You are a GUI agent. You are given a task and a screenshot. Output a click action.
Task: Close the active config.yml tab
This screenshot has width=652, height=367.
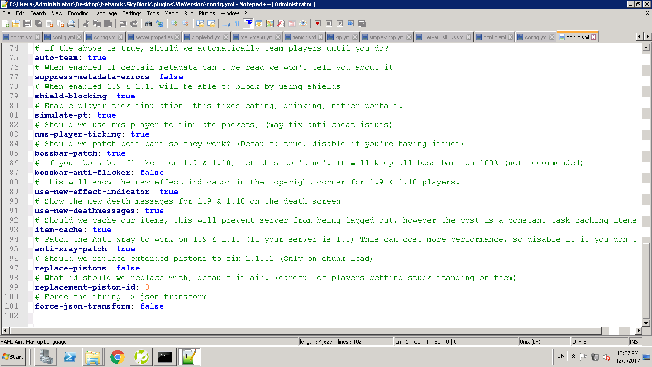[594, 37]
